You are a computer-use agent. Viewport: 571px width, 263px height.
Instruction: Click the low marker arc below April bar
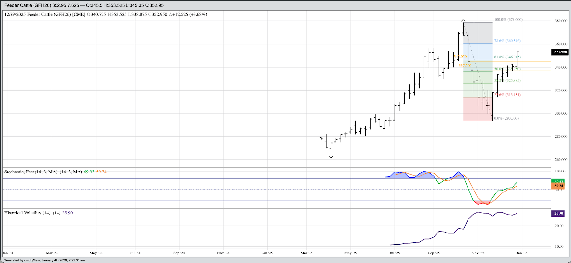pyautogui.click(x=331, y=157)
